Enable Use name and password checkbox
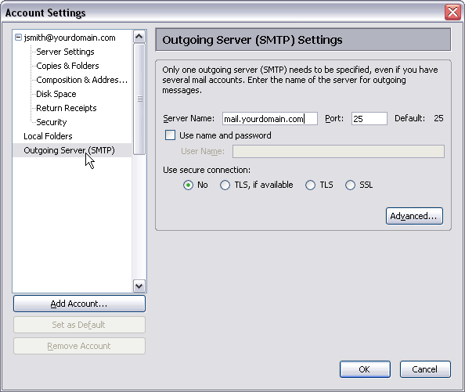465x392 pixels. (x=170, y=135)
